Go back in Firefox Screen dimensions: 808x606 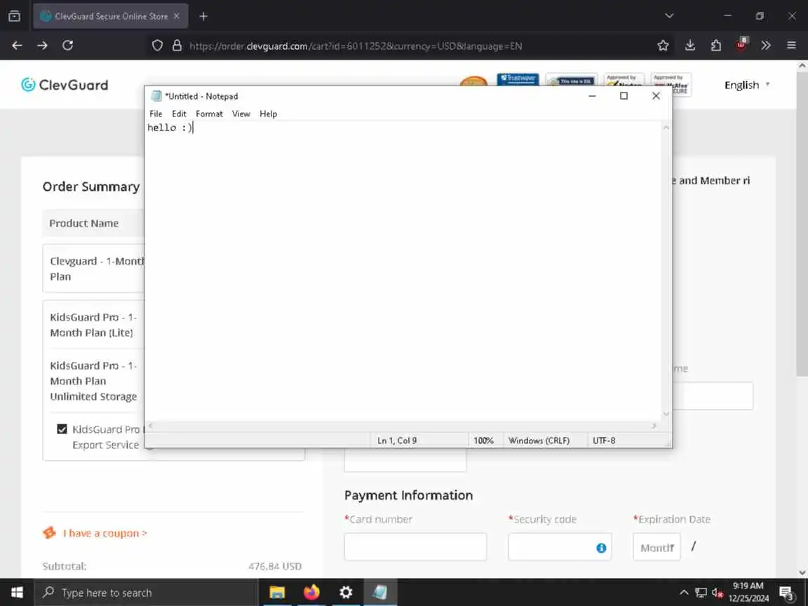pyautogui.click(x=17, y=46)
